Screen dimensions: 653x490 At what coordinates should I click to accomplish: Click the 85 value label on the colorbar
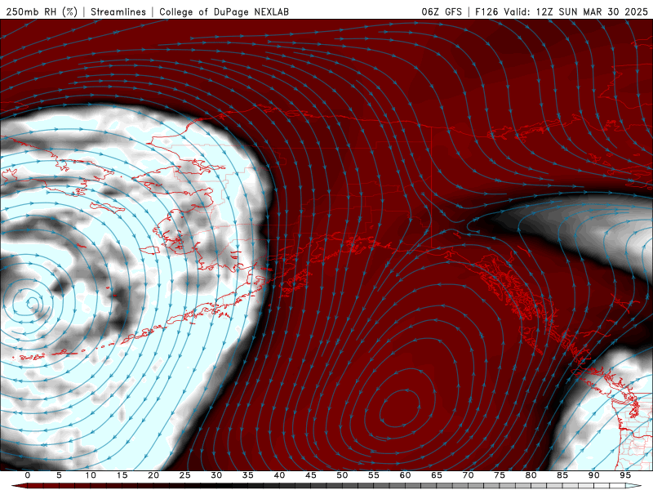click(562, 475)
